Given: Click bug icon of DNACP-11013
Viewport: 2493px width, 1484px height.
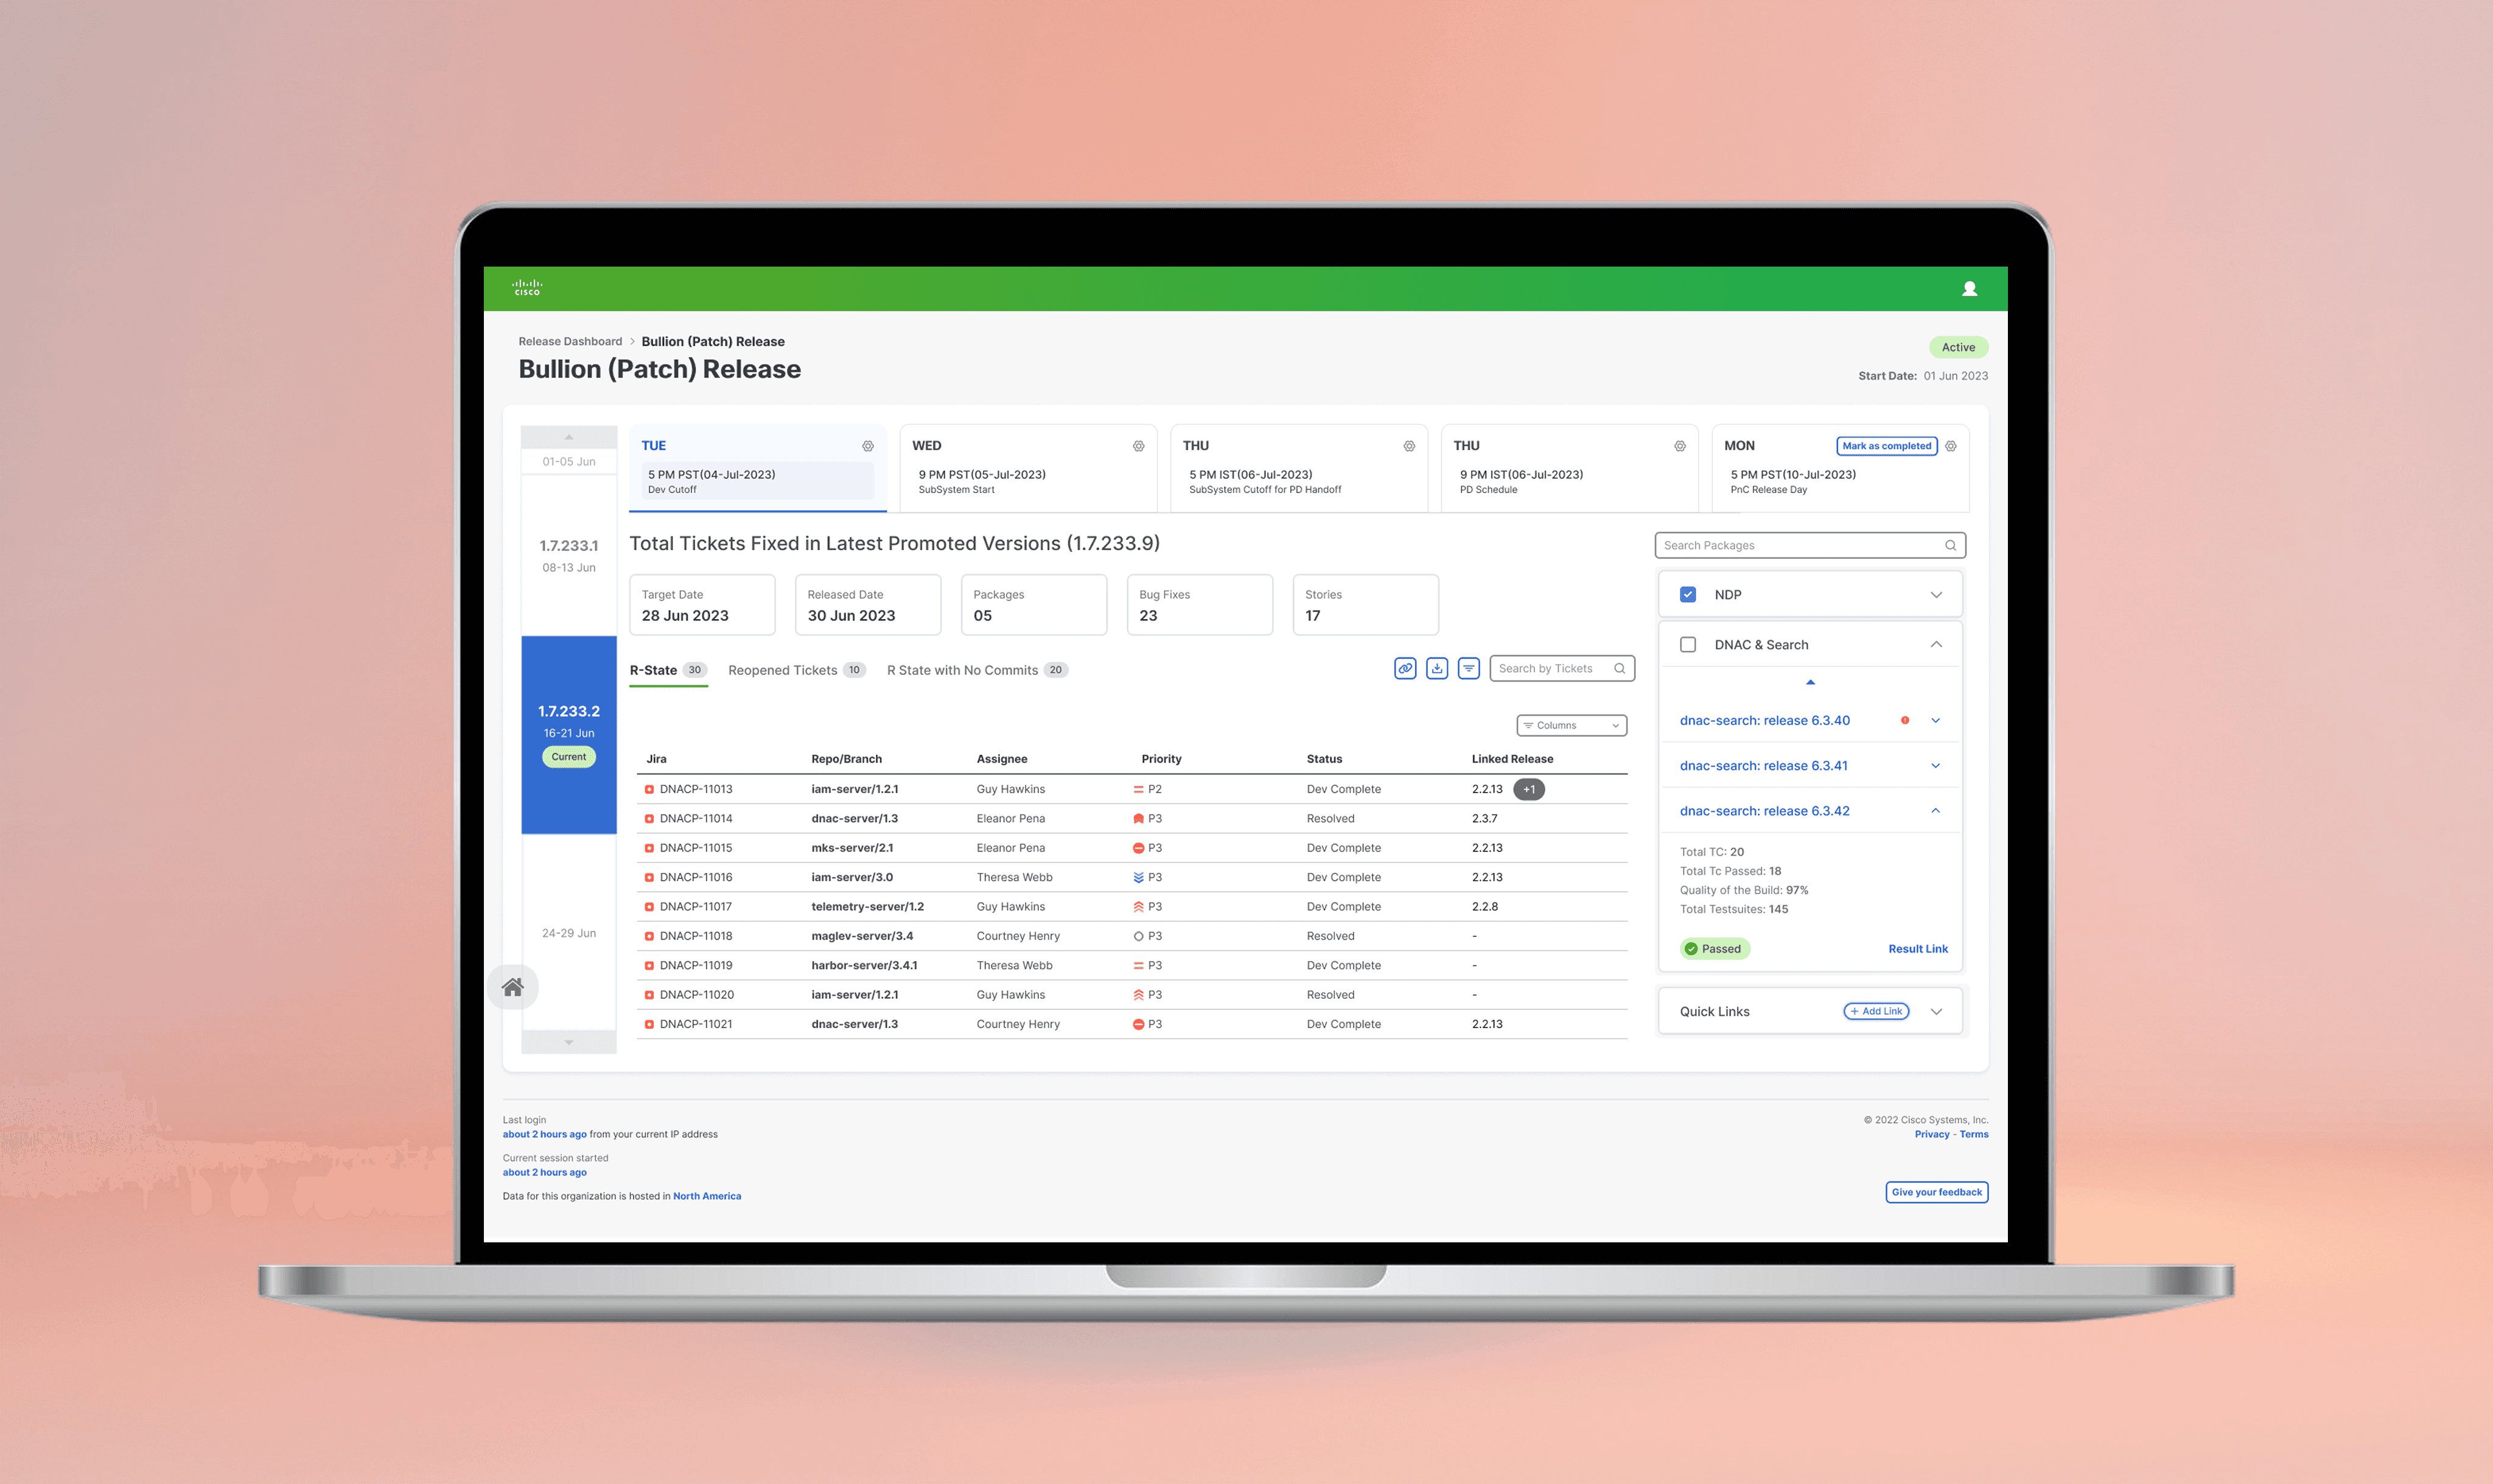Looking at the screenshot, I should tap(650, 789).
